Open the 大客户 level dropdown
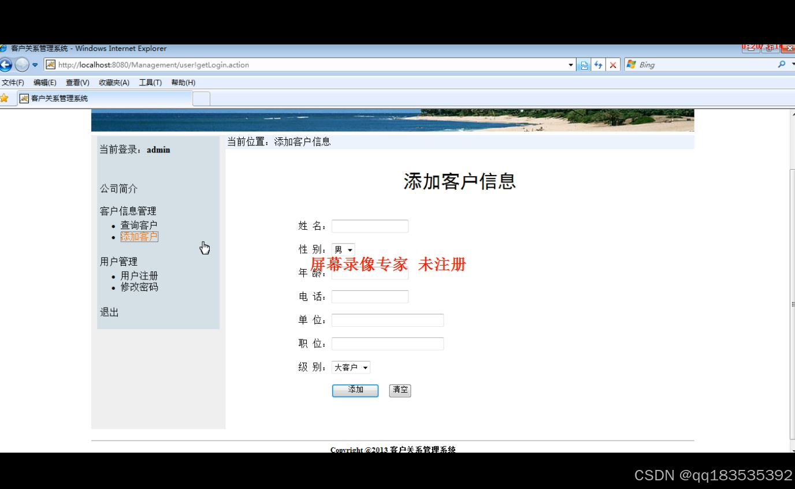 tap(350, 367)
